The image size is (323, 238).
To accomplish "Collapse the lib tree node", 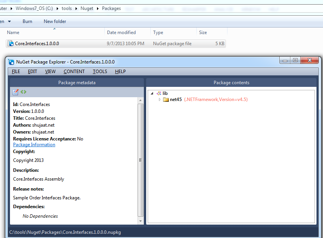I will pos(152,93).
